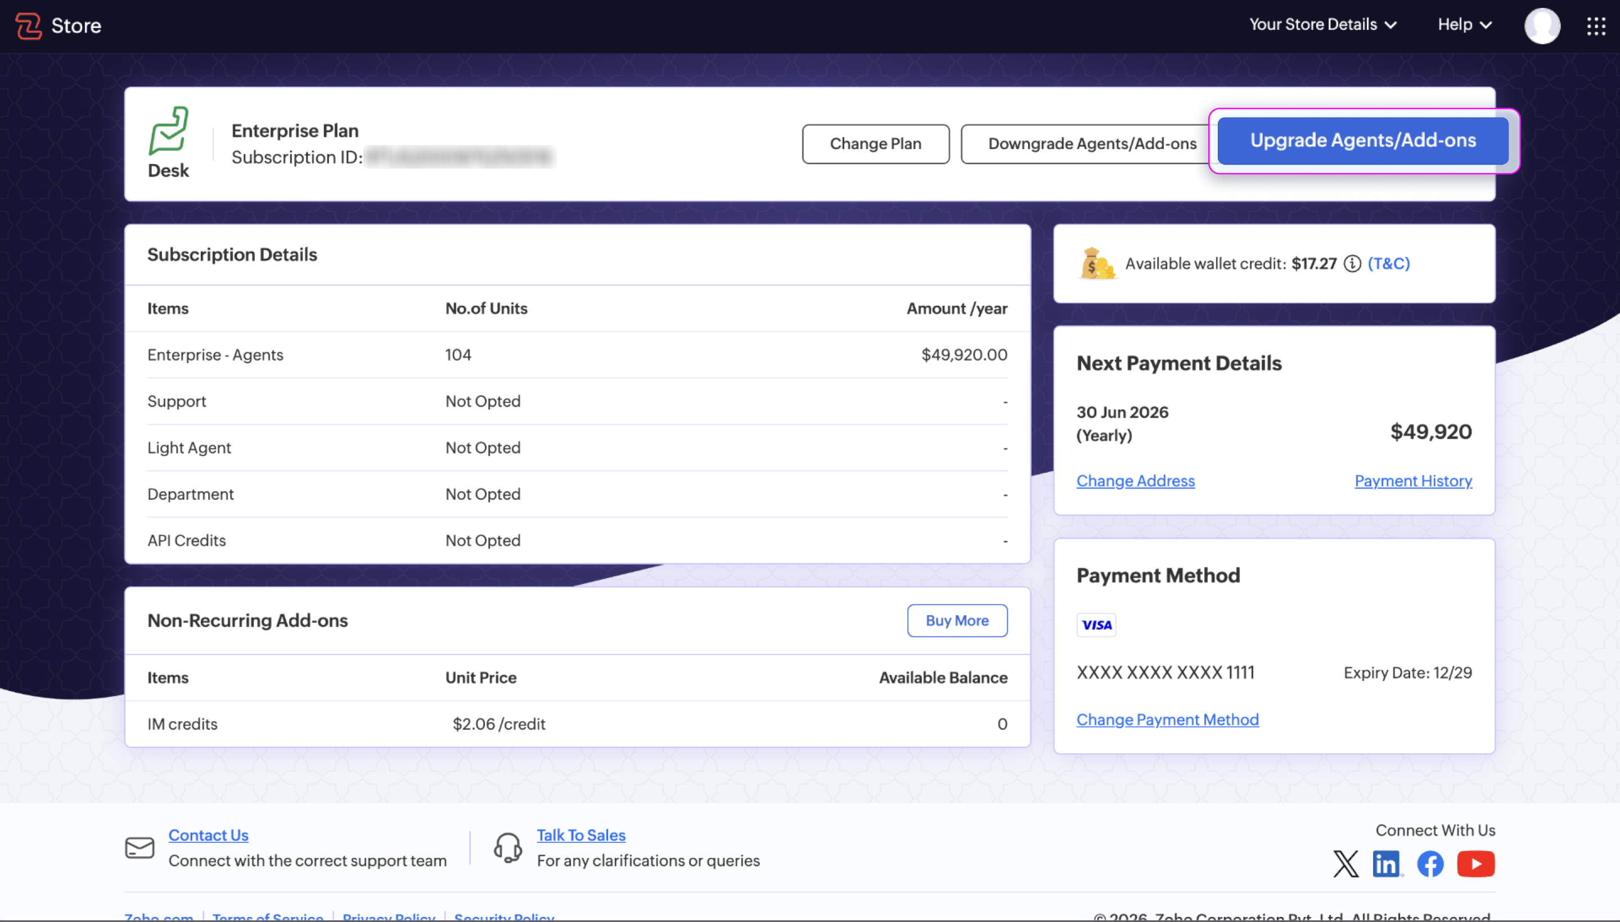This screenshot has height=922, width=1620.
Task: Click the Change Plan button
Action: tap(875, 144)
